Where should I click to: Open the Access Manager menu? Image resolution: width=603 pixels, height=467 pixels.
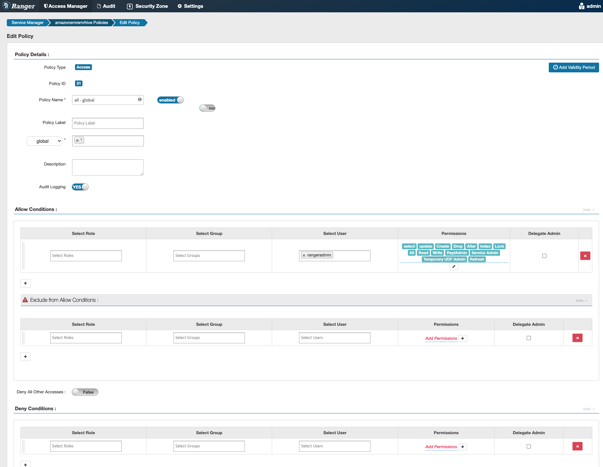tap(66, 6)
